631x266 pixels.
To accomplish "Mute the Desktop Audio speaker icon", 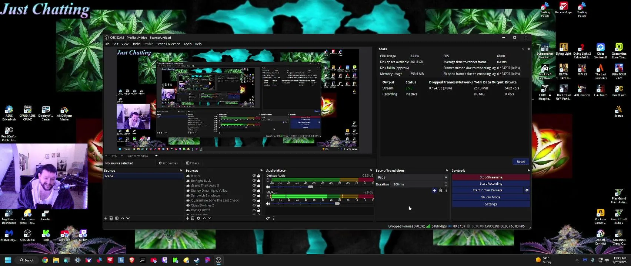I will [268, 187].
